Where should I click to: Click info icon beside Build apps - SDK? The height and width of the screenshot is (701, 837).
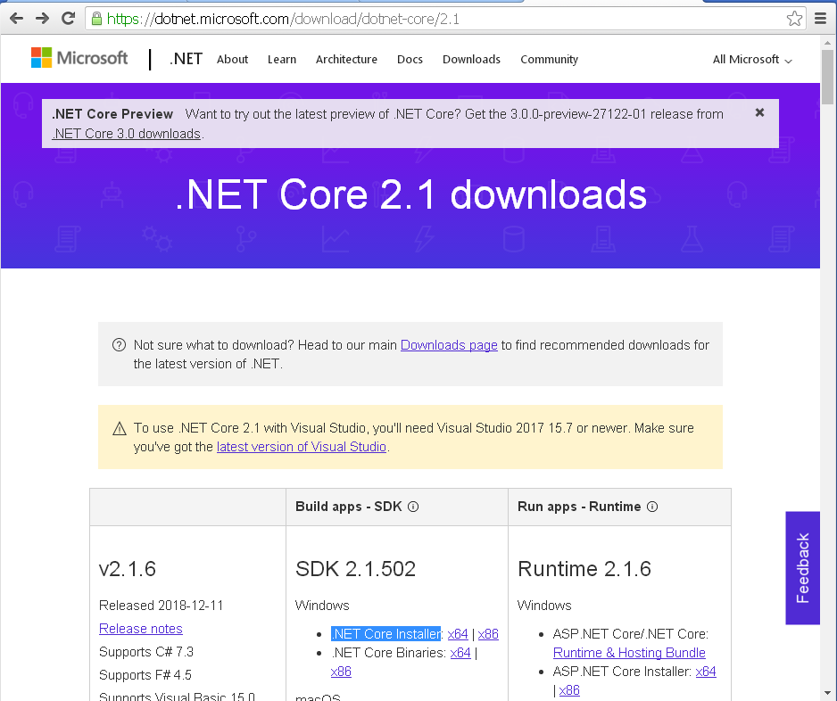413,507
